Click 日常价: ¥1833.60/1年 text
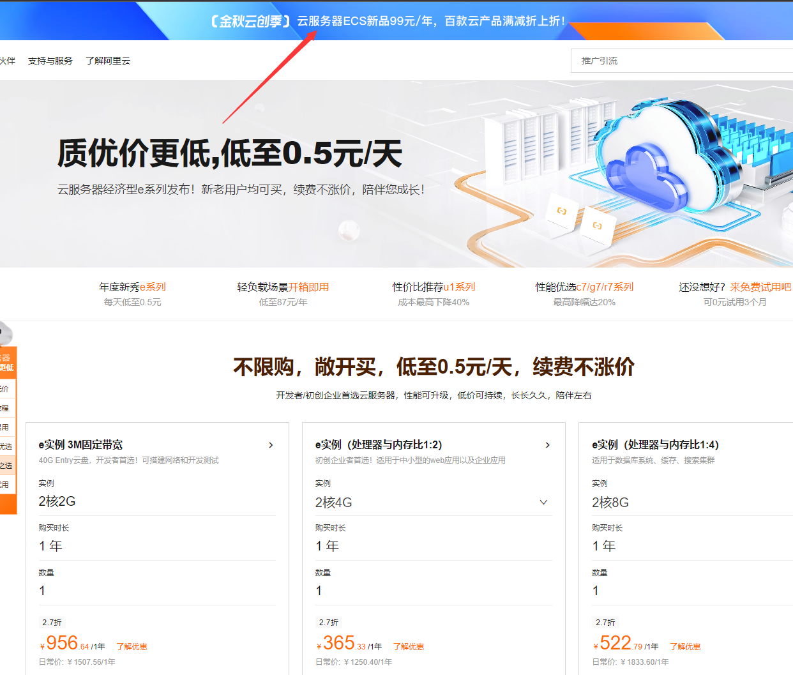 coord(631,662)
